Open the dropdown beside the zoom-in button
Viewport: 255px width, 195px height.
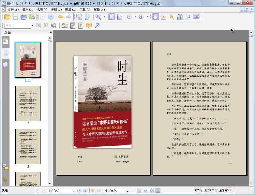tap(147, 17)
